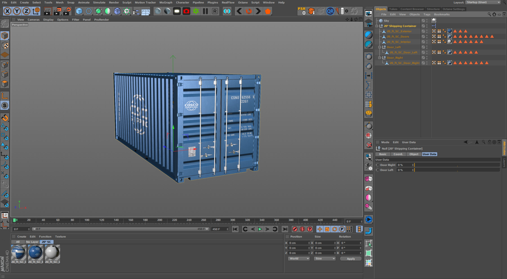Select the 20_ft_SC_Interior object in tree
Viewport: 507px width, 279px height.
tap(399, 42)
